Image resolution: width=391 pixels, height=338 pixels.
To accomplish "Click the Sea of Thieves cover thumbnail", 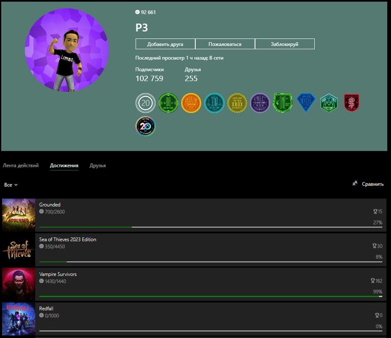I will 19,249.
